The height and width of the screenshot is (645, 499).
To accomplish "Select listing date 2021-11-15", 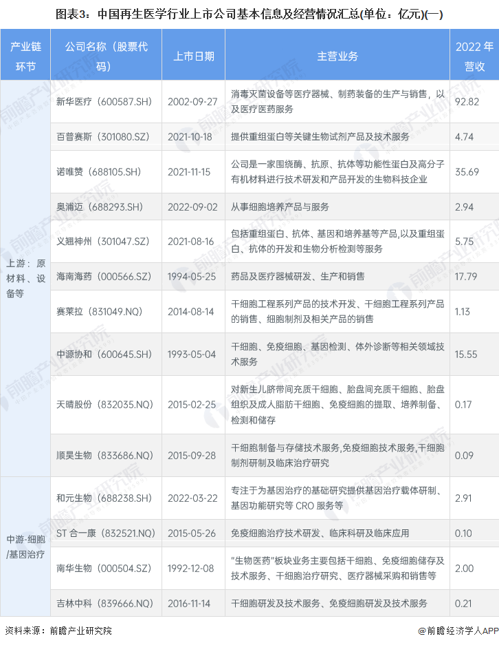I will point(189,171).
